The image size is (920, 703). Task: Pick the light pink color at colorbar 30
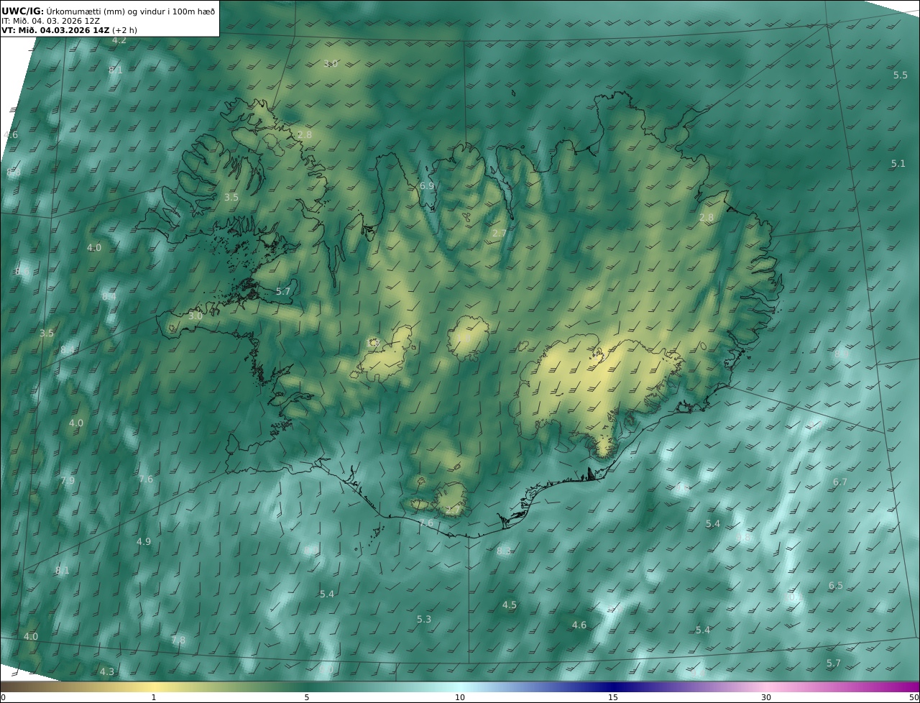[x=766, y=686]
